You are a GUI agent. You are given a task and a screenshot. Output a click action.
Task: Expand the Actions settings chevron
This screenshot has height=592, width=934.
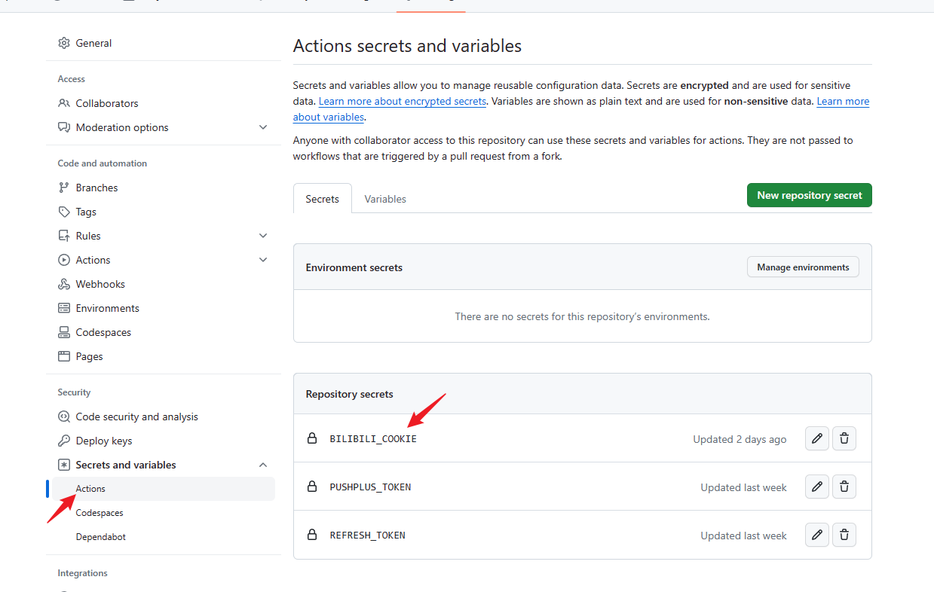tap(263, 260)
